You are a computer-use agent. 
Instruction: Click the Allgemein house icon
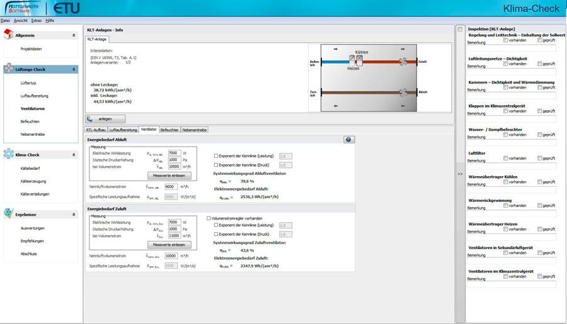click(x=8, y=35)
